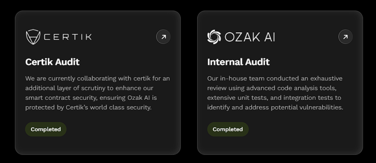Click the line 'additional layer of scrutiny to enhance'
Viewport: 376px width, 163px height.
89,88
